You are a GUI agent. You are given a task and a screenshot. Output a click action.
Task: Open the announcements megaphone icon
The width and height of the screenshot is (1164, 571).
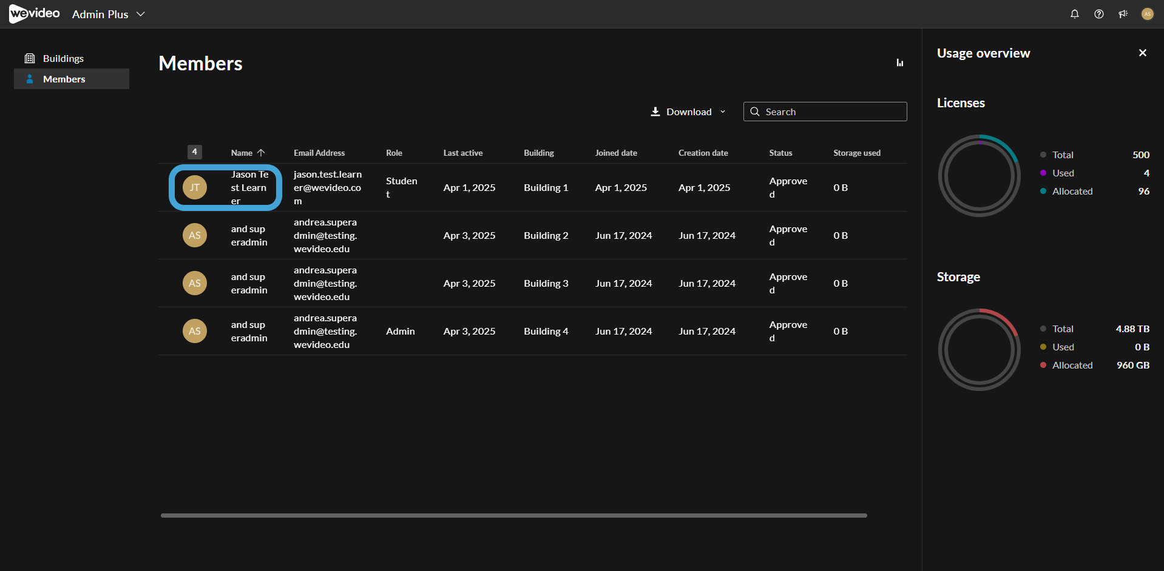click(x=1123, y=14)
